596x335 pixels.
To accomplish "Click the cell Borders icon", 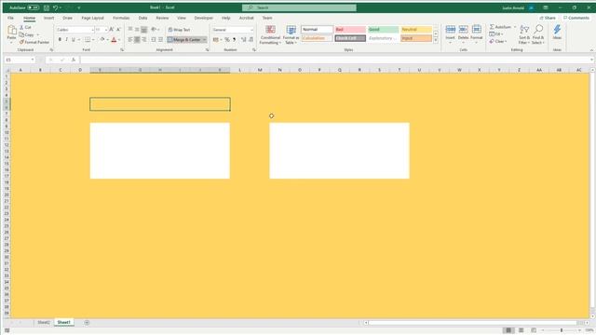I will (x=88, y=39).
